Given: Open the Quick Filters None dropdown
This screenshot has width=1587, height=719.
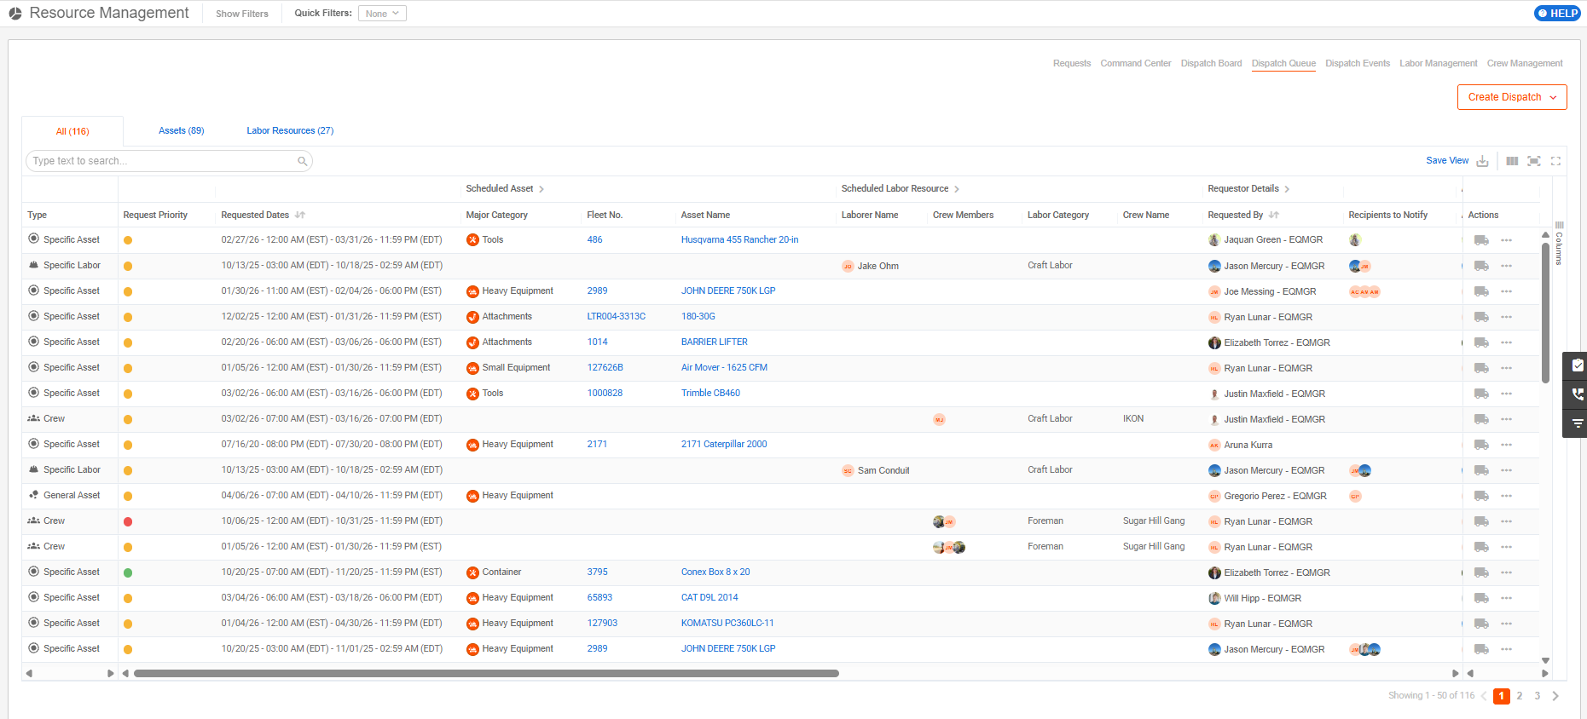Looking at the screenshot, I should tap(382, 14).
